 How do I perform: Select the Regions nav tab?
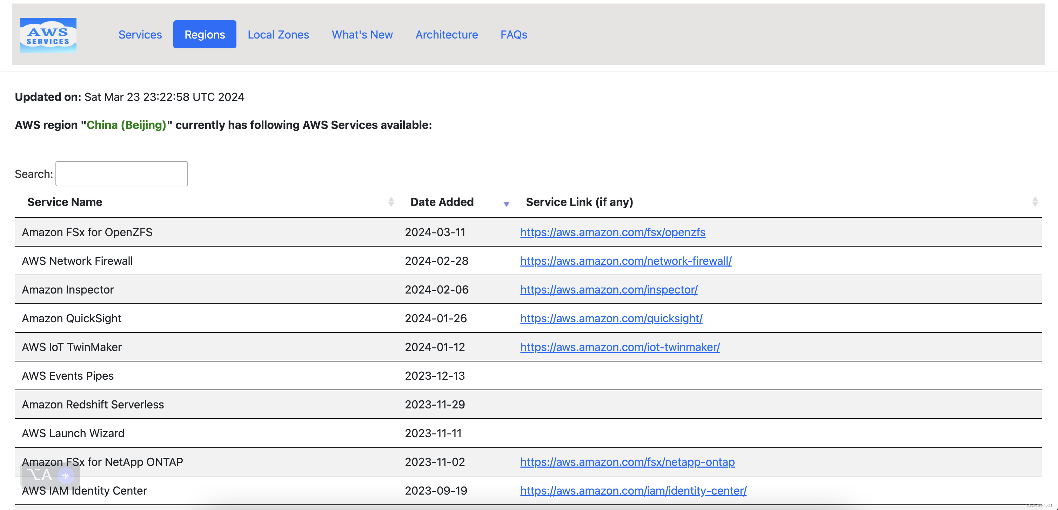(x=205, y=34)
